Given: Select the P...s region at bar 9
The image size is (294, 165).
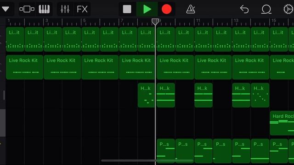Looking at the screenshot, I should (166, 151).
